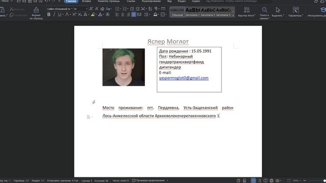
Task: Click the Format Painter (Формат по образцу) button
Action: click(36, 13)
